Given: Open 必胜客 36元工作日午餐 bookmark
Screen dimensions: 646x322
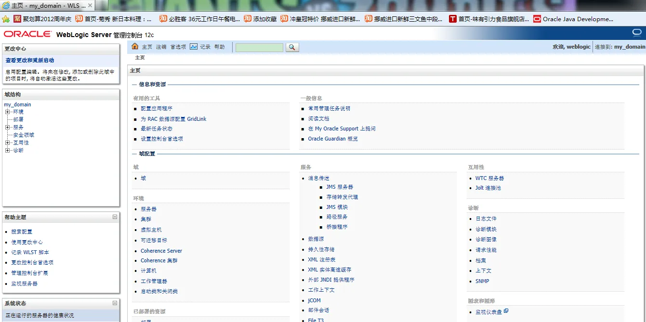Looking at the screenshot, I should (x=200, y=19).
